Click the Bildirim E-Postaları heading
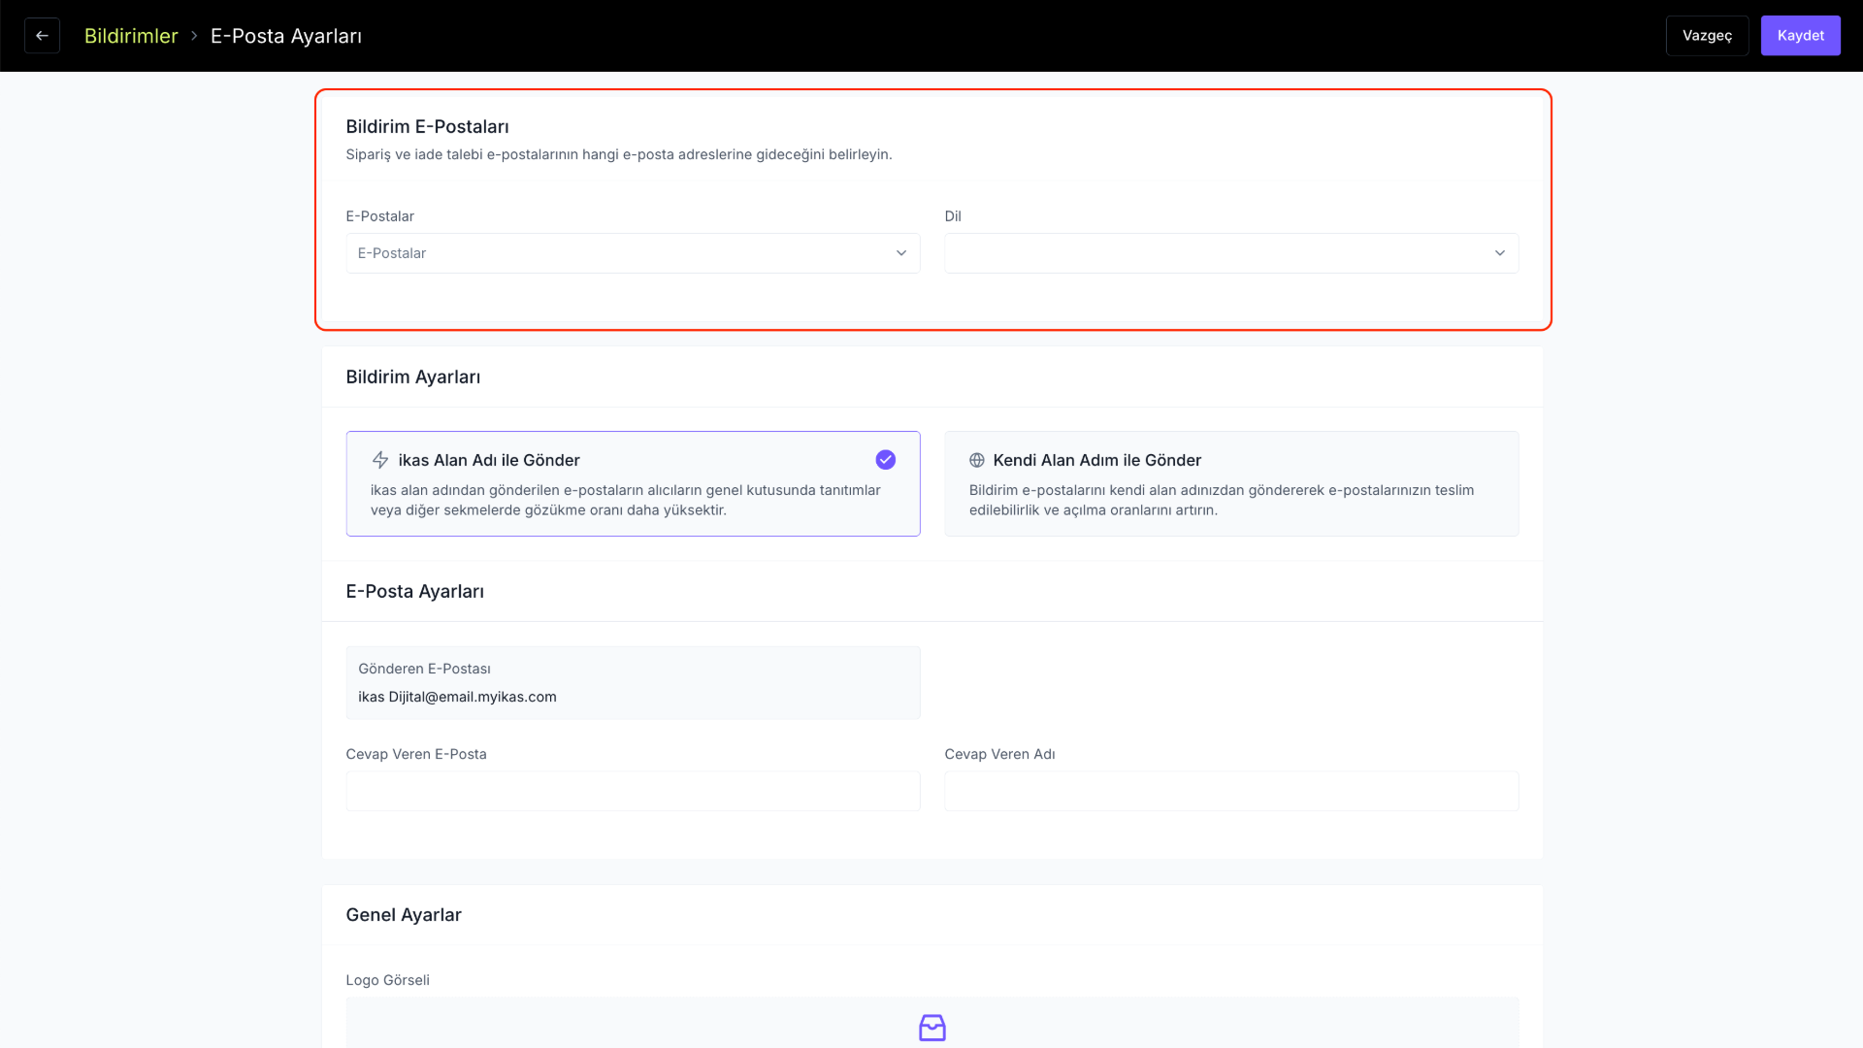This screenshot has height=1048, width=1863. tap(427, 127)
